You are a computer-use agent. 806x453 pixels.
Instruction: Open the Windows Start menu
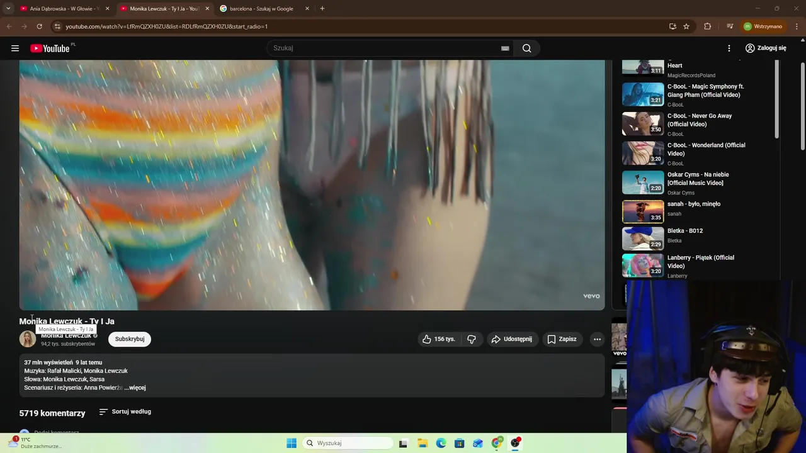click(x=292, y=443)
